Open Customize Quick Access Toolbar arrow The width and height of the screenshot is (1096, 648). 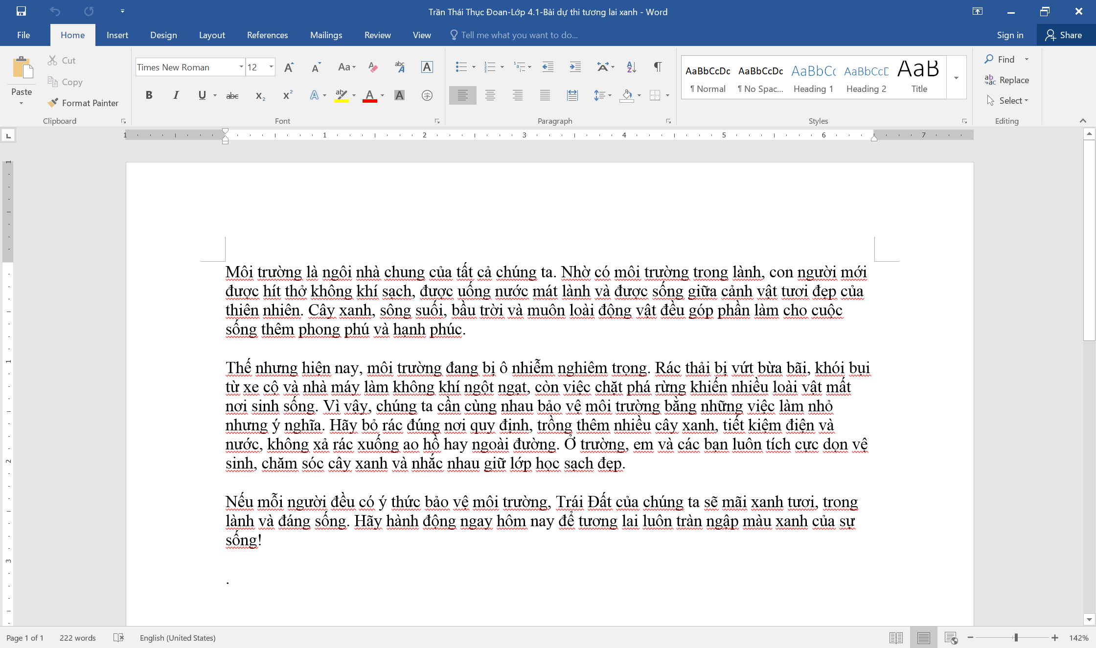(x=122, y=11)
